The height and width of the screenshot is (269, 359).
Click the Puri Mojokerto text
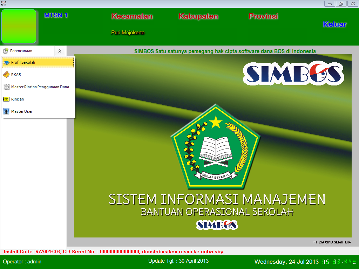click(128, 33)
